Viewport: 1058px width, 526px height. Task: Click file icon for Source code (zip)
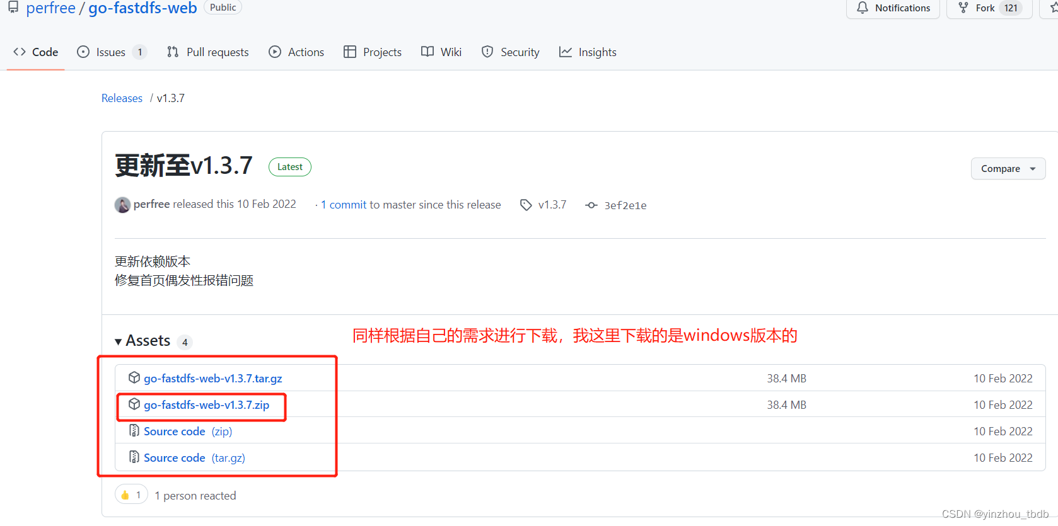point(134,430)
